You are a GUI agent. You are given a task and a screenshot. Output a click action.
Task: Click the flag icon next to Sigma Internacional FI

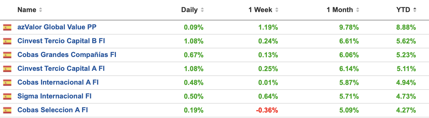tap(7, 96)
